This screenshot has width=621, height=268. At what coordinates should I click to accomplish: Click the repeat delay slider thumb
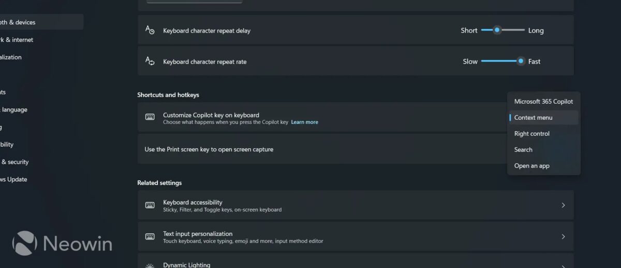497,30
